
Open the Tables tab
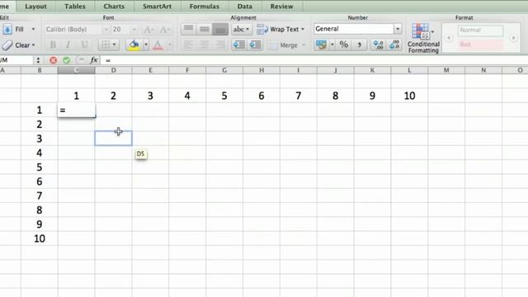click(x=75, y=7)
